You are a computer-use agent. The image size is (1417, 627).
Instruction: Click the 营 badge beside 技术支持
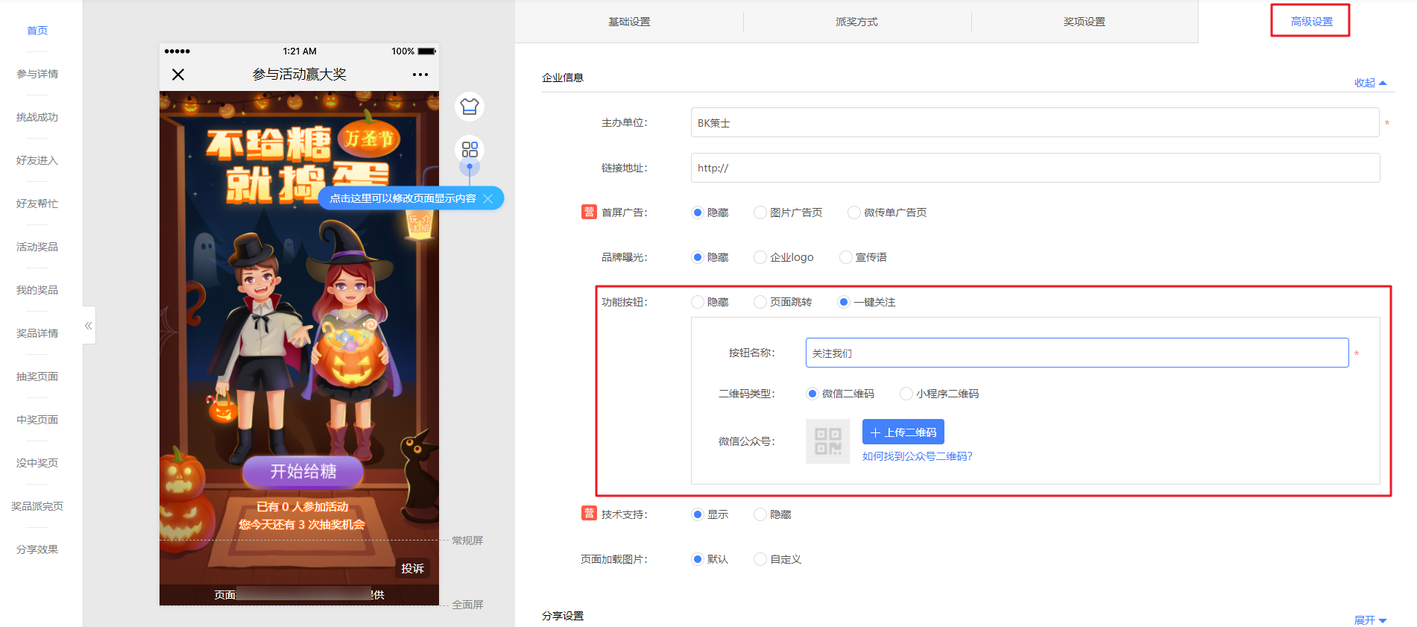pos(589,514)
